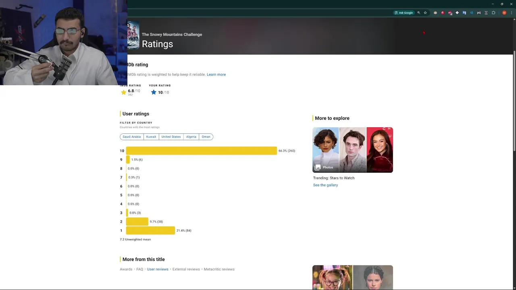Click the More from this title heading
516x290 pixels.
click(x=144, y=259)
